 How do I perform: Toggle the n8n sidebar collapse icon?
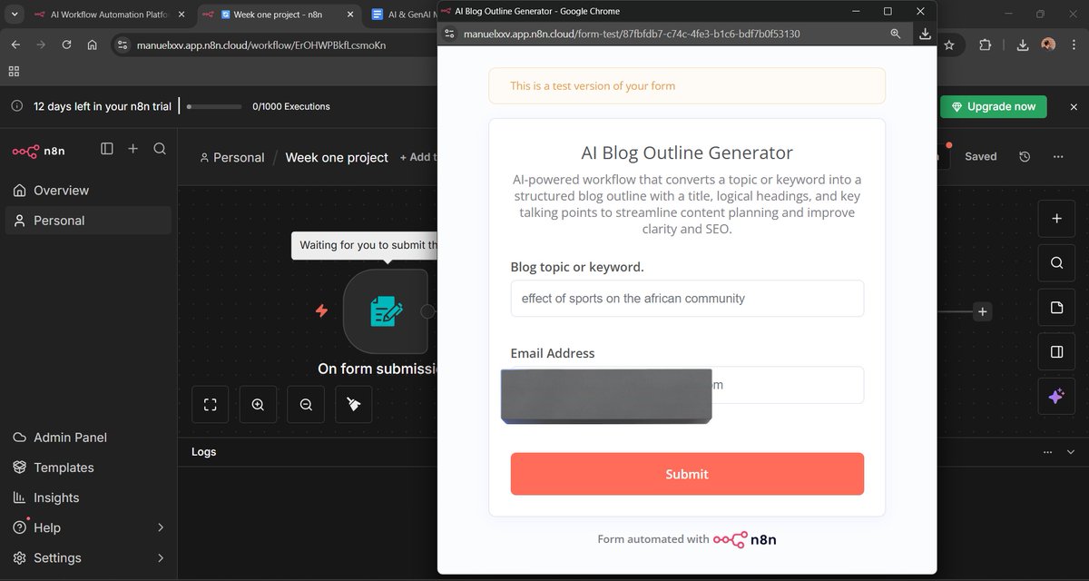pos(107,149)
